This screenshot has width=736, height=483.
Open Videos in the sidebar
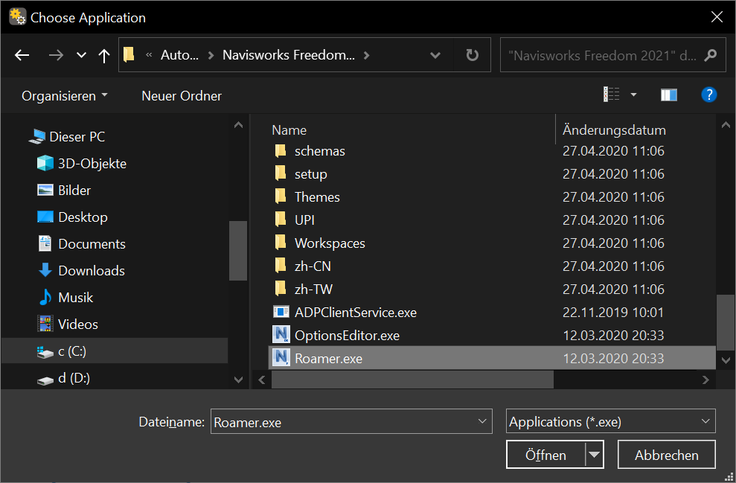68,324
